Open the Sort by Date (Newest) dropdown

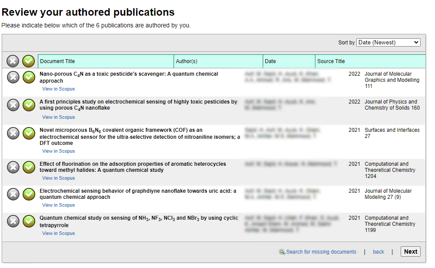tap(388, 43)
